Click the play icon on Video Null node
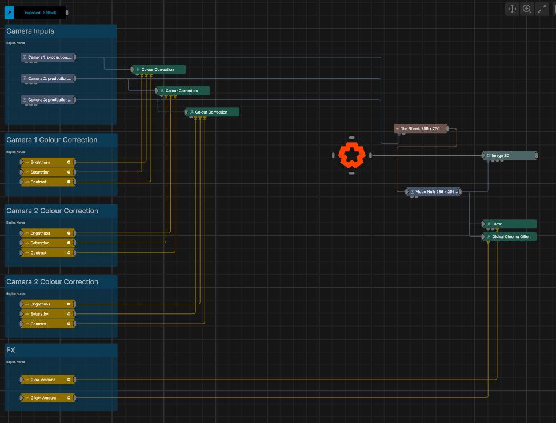The height and width of the screenshot is (423, 556). coord(412,192)
